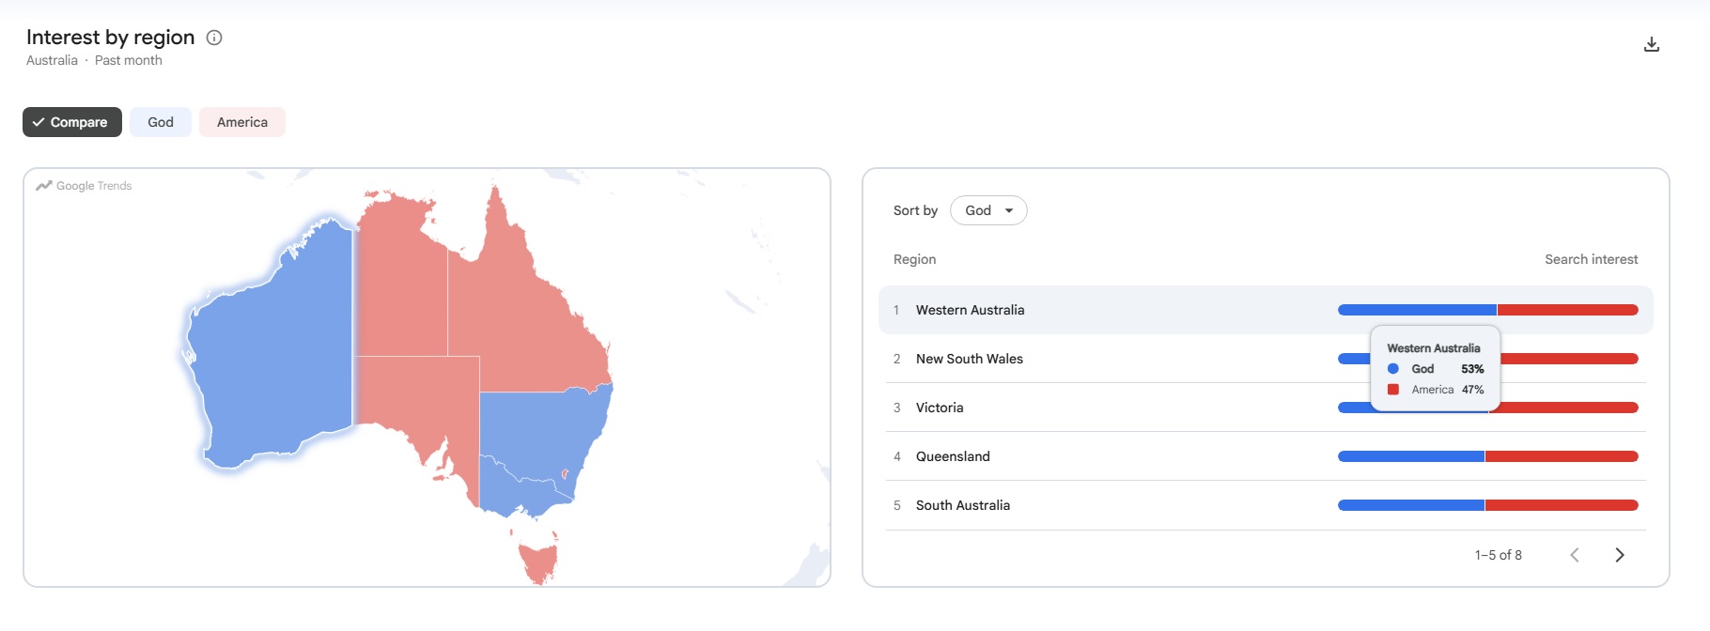Select the America filter chip
The width and height of the screenshot is (1710, 631).
click(242, 122)
